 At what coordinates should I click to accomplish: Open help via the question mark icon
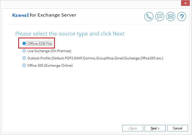(x=182, y=17)
